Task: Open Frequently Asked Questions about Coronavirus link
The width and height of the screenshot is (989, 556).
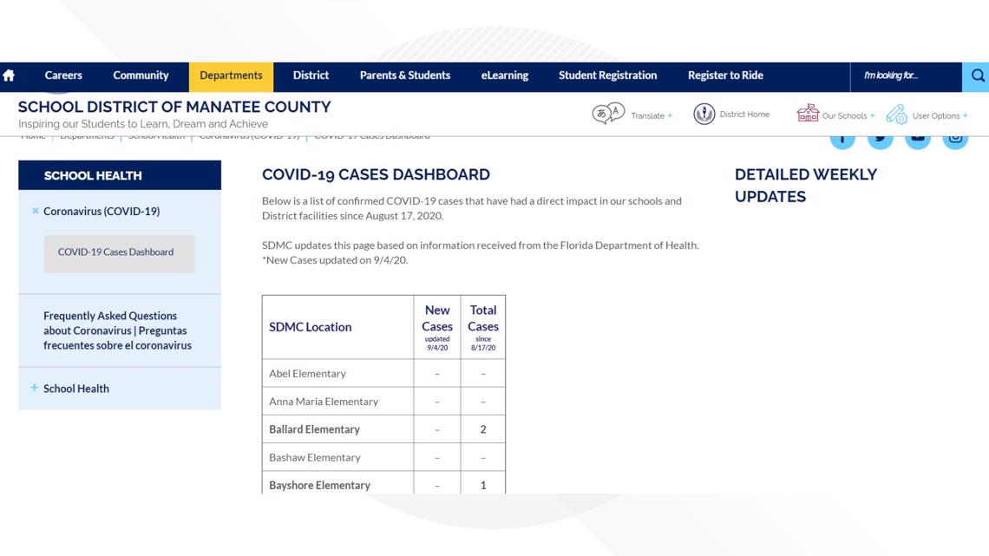Action: [117, 330]
